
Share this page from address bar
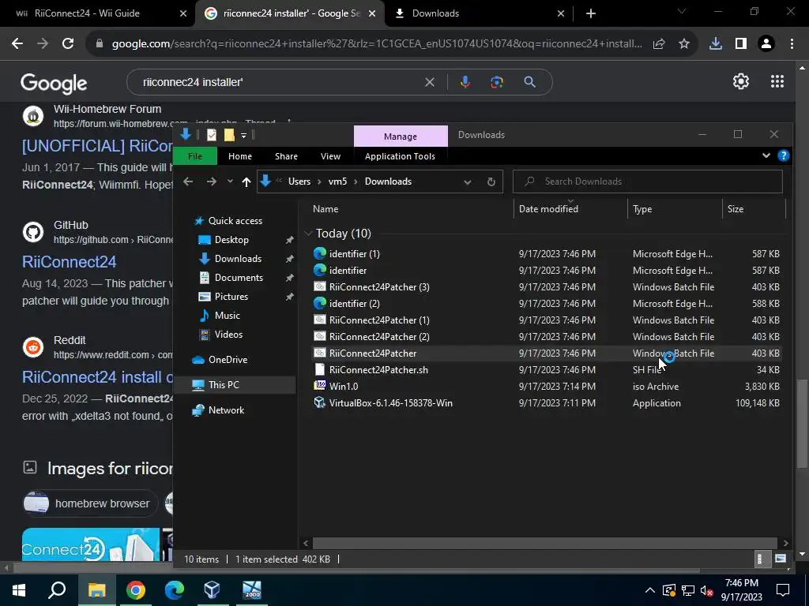coord(658,44)
